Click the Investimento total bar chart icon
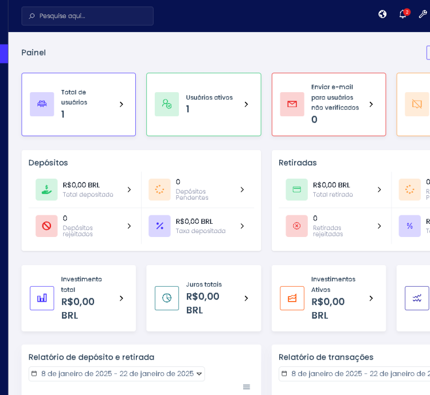This screenshot has width=430, height=395. (42, 298)
